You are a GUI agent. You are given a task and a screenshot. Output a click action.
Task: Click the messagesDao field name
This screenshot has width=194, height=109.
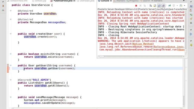(x=56, y=22)
